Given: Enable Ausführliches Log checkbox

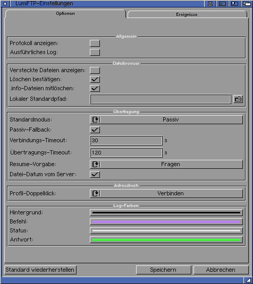Looking at the screenshot, I should coord(95,53).
